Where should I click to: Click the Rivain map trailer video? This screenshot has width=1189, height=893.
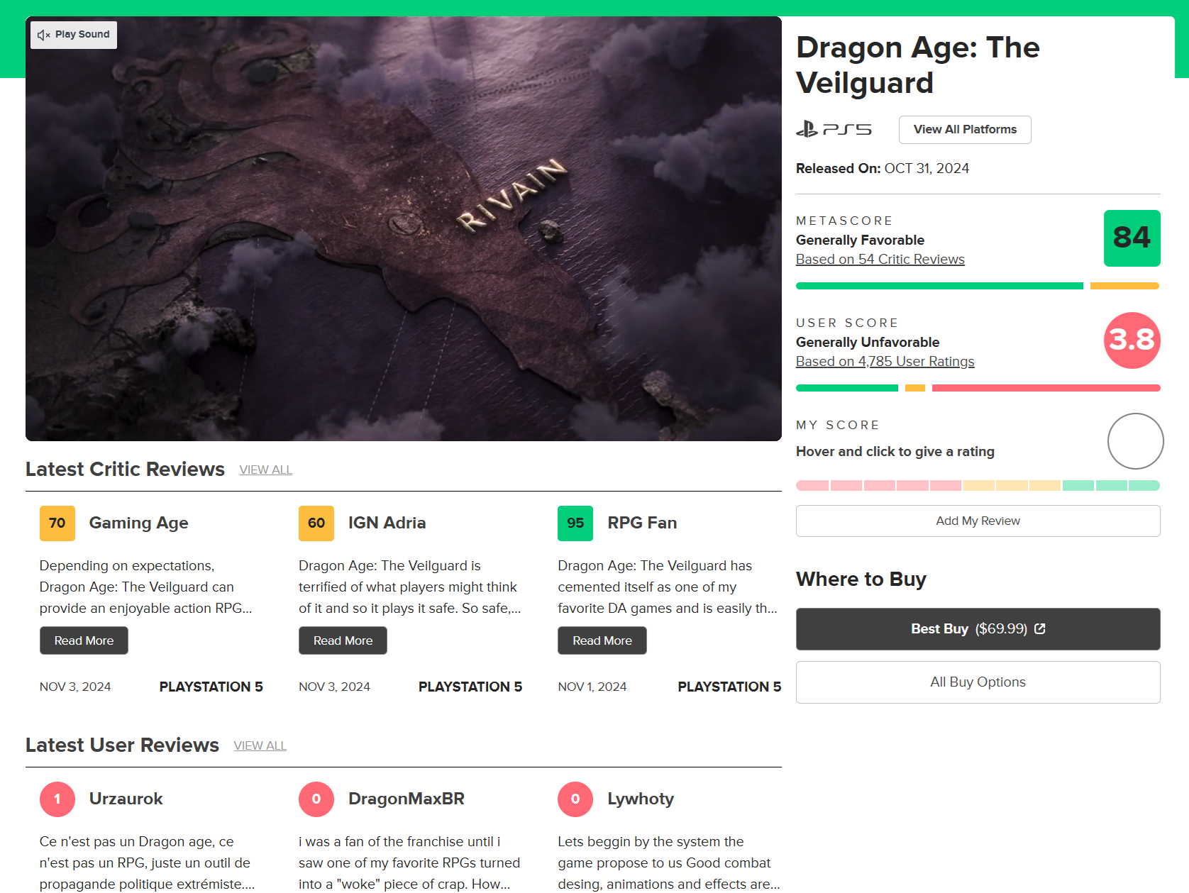pyautogui.click(x=404, y=228)
